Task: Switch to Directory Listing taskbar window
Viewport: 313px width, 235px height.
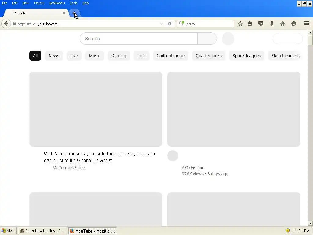Action: click(x=42, y=231)
